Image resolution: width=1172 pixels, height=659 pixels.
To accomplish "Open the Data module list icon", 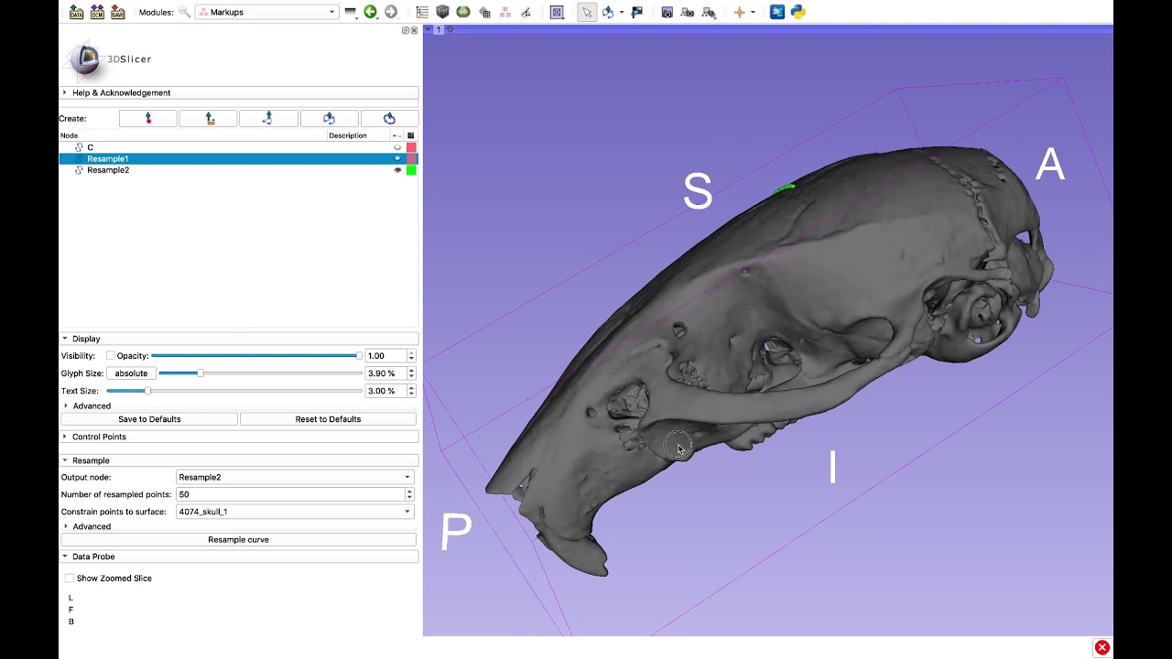I will point(422,12).
